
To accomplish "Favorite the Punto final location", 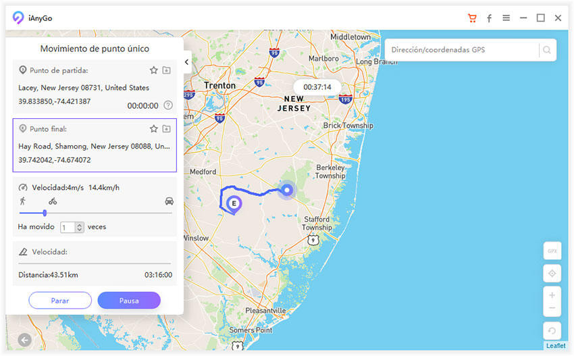I will [x=154, y=128].
